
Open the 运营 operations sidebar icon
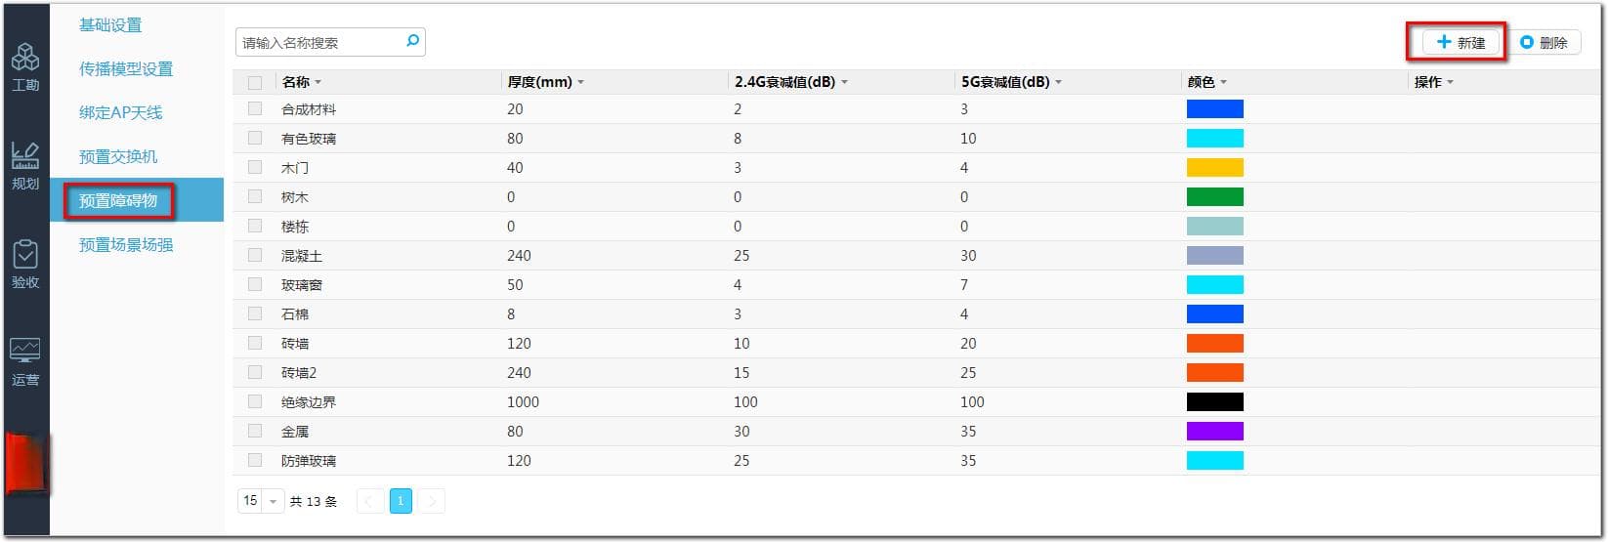tap(25, 362)
